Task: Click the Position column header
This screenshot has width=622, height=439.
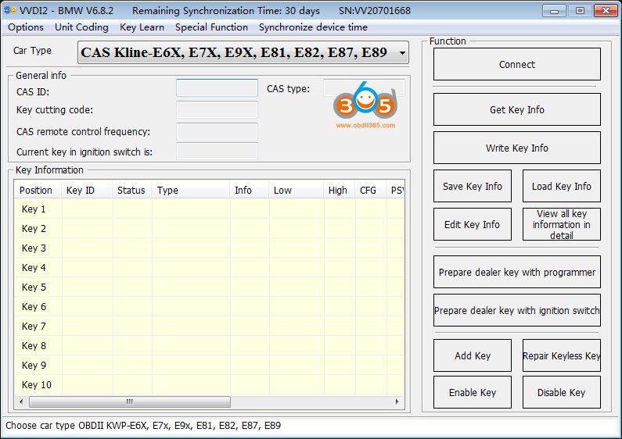Action: [38, 190]
